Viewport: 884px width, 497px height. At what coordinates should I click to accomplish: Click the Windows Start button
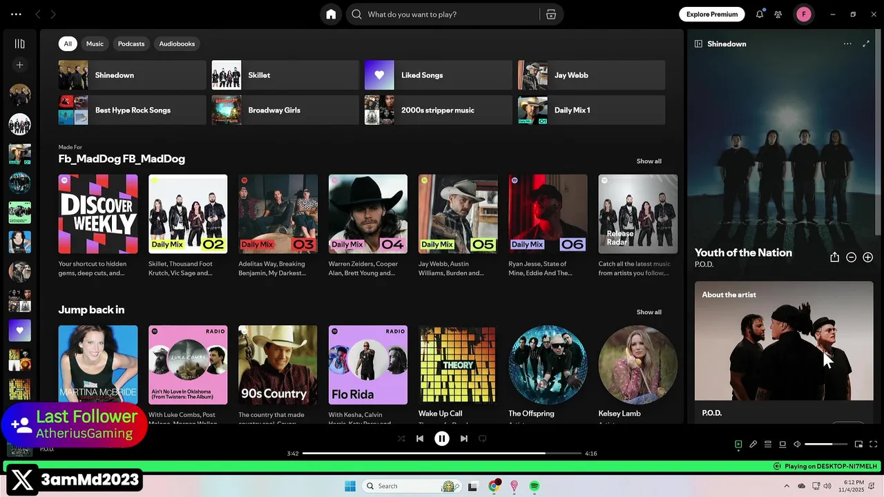coord(350,486)
